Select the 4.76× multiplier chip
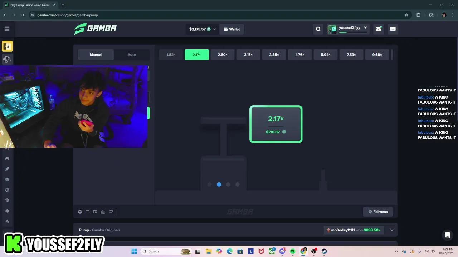 [x=300, y=55]
